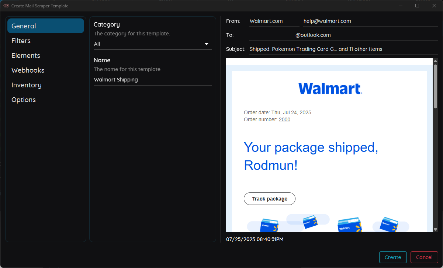Go to the Inventory section

(x=27, y=85)
